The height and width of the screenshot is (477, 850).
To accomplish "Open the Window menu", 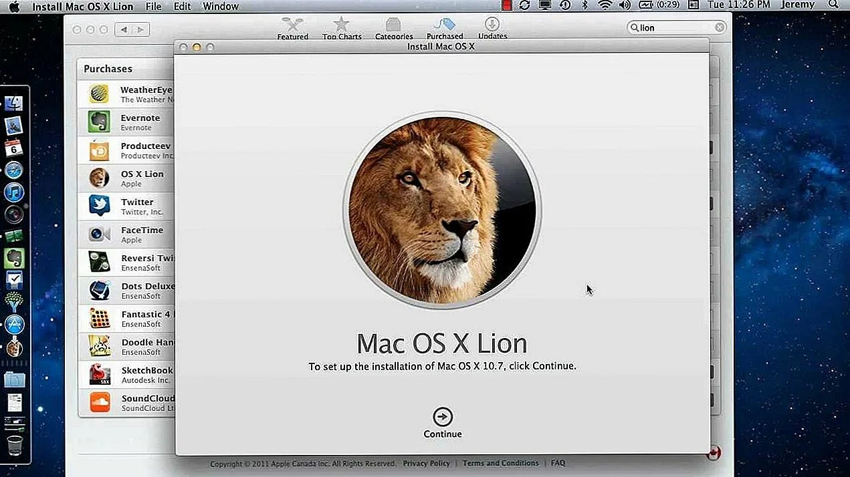I will click(221, 6).
